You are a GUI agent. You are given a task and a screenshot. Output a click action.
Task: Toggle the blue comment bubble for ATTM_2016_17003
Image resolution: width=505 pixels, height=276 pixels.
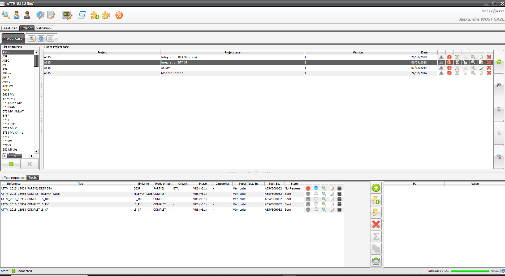click(316, 188)
